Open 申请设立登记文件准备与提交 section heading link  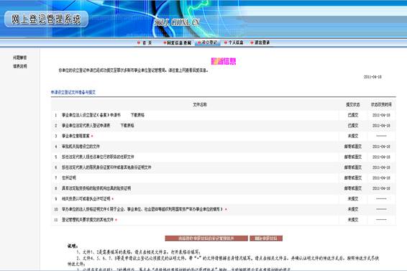click(73, 92)
